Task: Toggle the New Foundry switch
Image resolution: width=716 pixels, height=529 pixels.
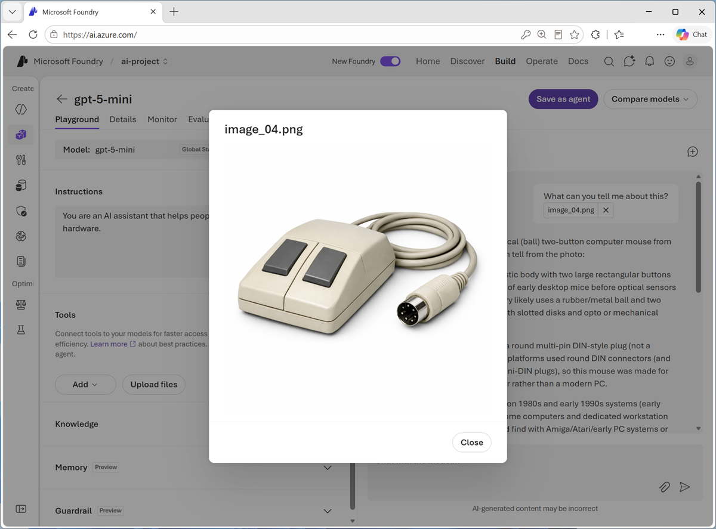Action: tap(390, 61)
